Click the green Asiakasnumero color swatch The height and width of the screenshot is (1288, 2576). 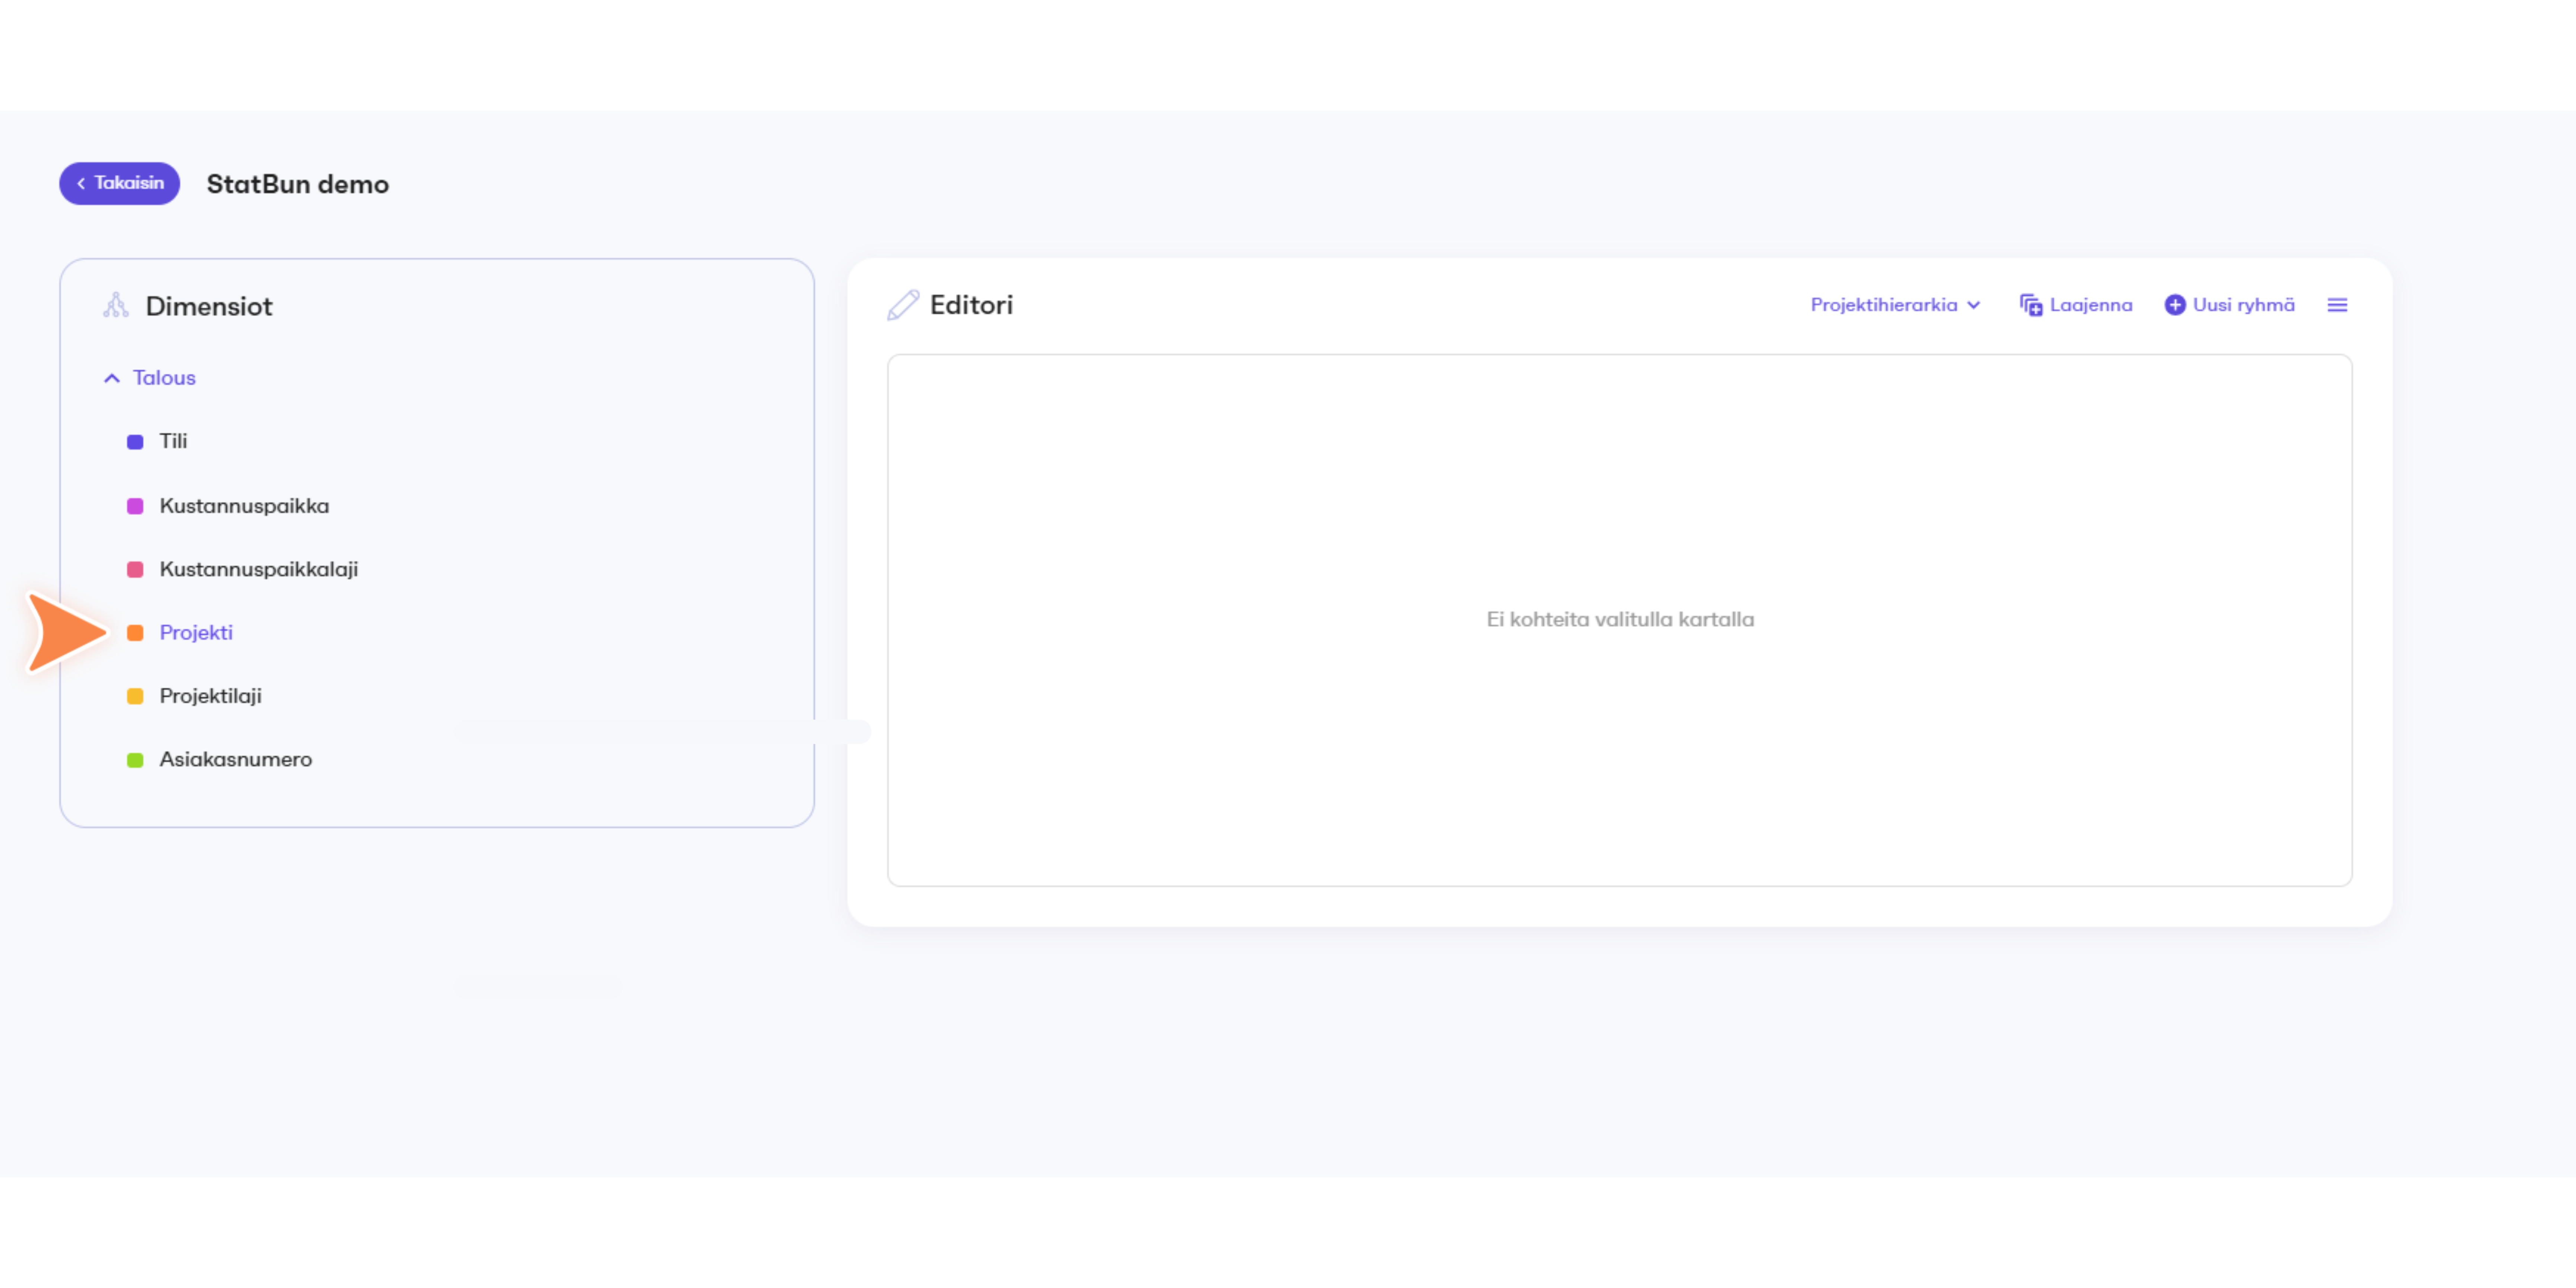135,760
